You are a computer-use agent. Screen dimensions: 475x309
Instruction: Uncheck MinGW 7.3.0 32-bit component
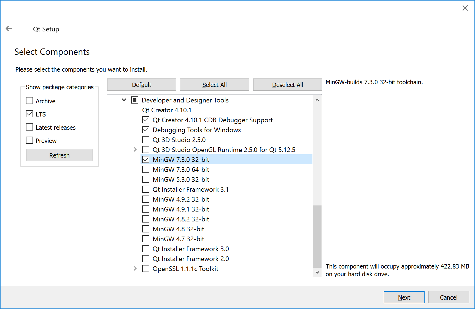146,159
